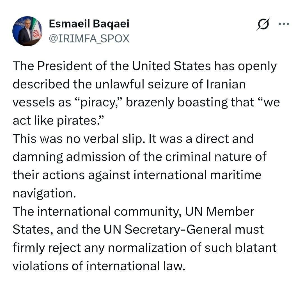303x282 pixels.
Task: Click the words 'brazenly boasting'
Action: click(x=176, y=103)
